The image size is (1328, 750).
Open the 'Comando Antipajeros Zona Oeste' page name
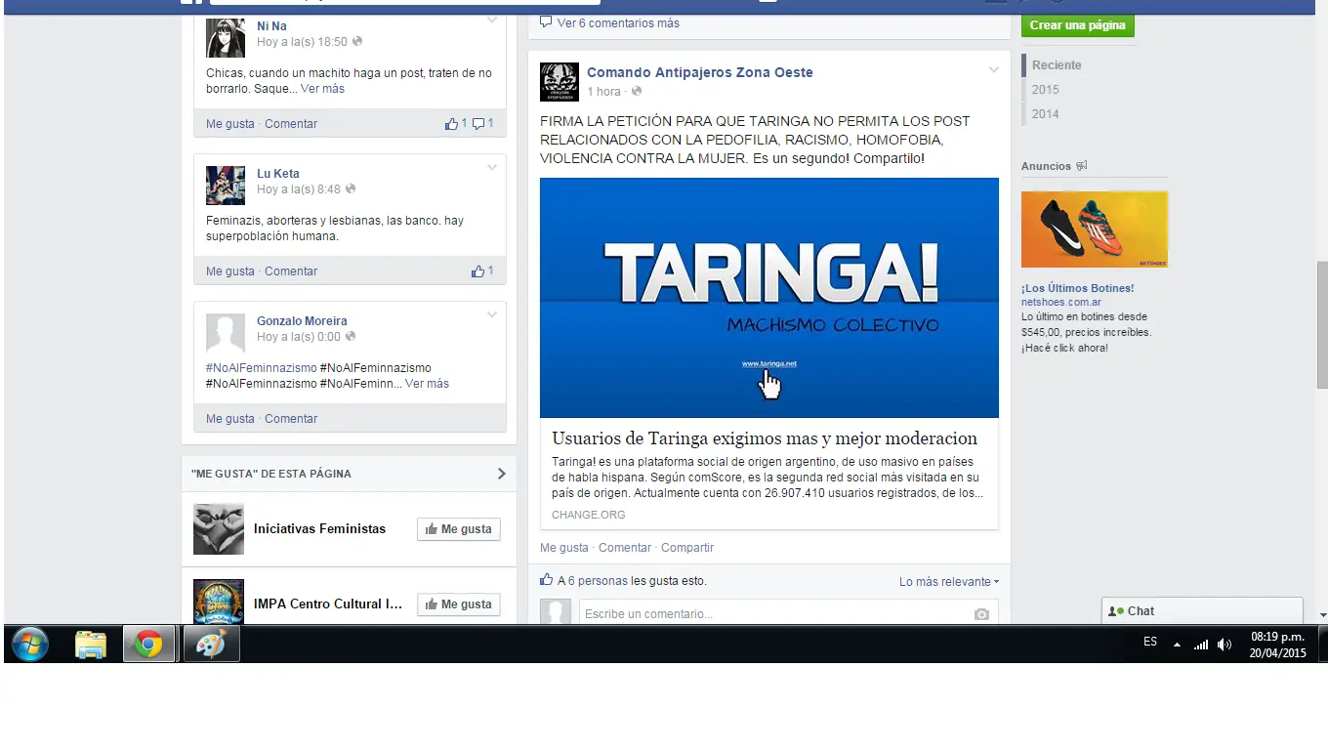point(700,72)
